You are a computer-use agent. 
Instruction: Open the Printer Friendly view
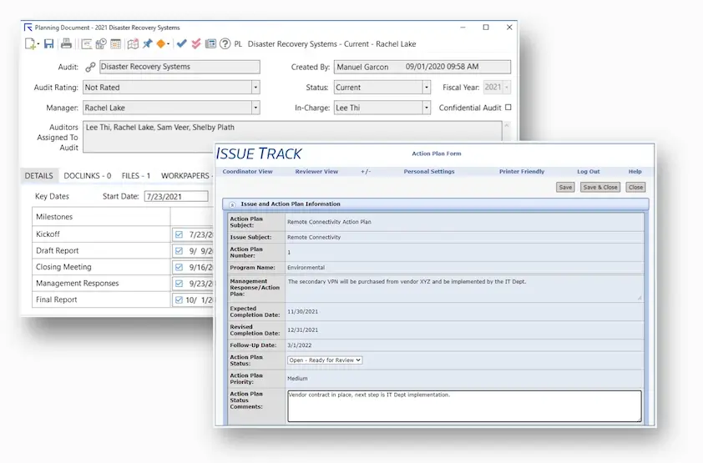522,172
